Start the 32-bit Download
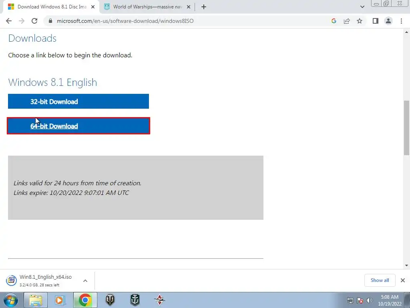The height and width of the screenshot is (308, 410). coord(78,101)
